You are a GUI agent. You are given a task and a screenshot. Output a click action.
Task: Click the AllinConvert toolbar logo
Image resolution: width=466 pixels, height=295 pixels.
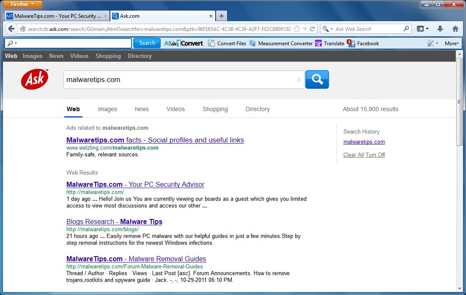(x=184, y=44)
